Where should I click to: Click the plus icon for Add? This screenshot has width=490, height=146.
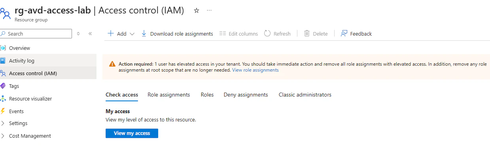[x=111, y=34]
